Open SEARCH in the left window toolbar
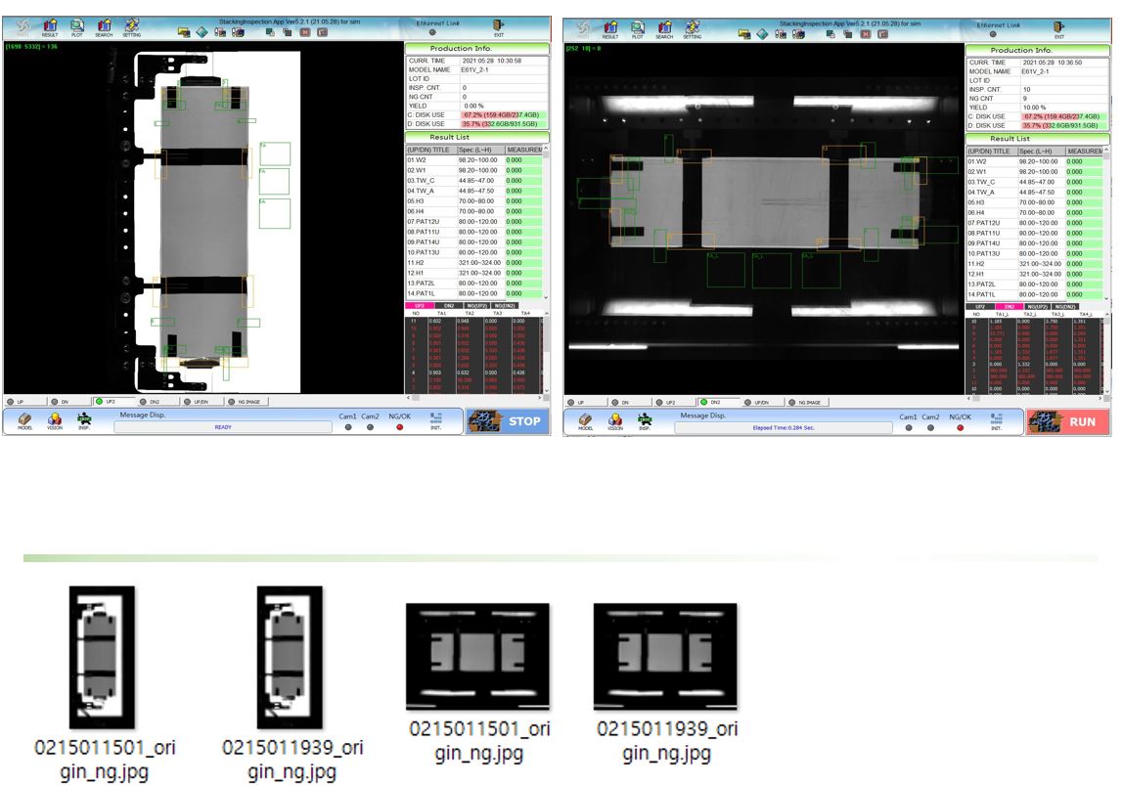The width and height of the screenshot is (1122, 786). click(x=104, y=28)
